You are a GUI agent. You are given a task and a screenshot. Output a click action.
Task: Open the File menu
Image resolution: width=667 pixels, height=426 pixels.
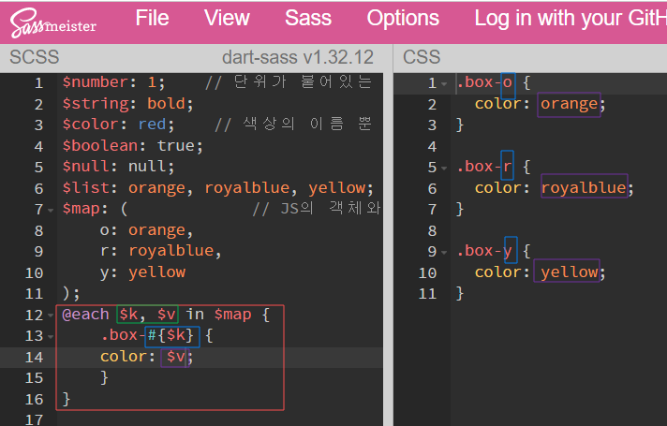pos(152,19)
